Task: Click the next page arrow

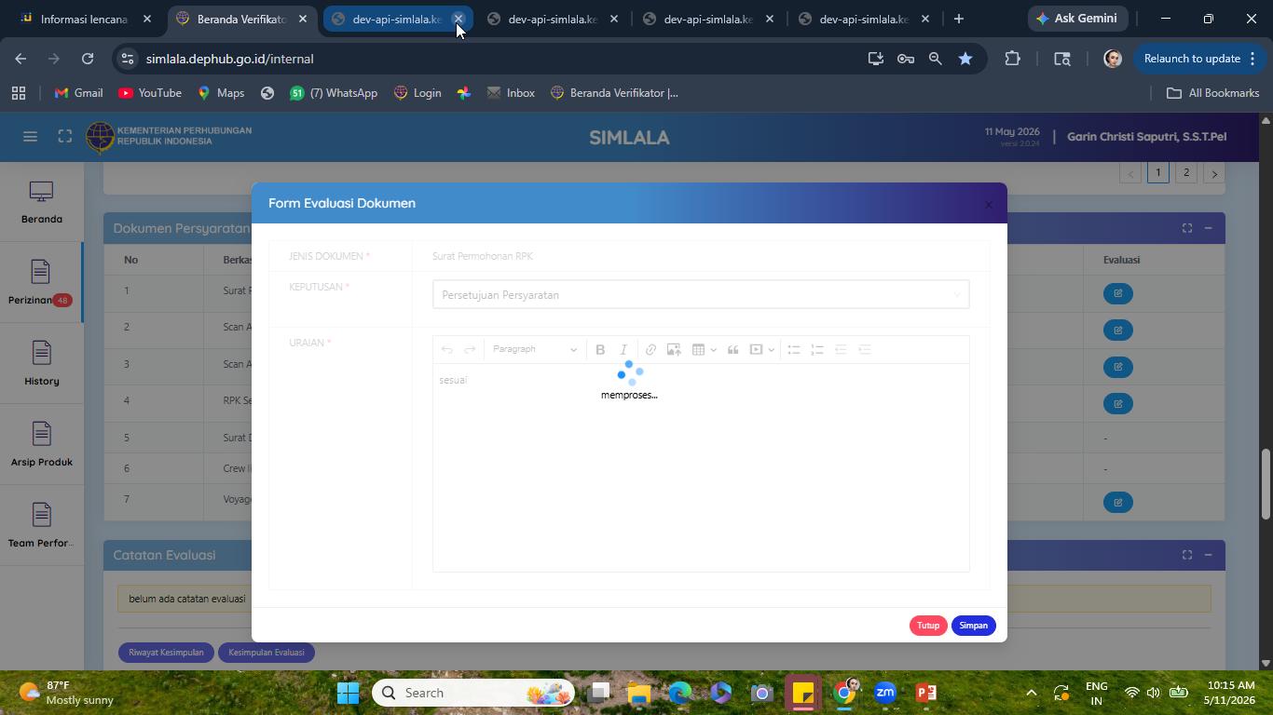Action: click(x=1214, y=173)
